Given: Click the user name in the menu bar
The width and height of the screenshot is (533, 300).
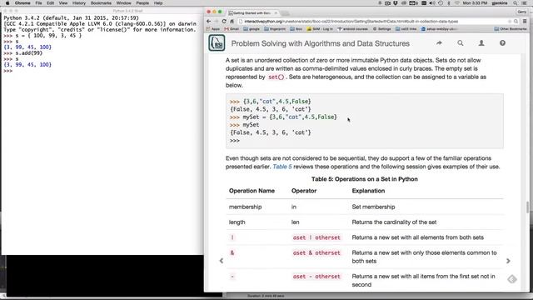Looking at the screenshot, I should click(x=500, y=3).
